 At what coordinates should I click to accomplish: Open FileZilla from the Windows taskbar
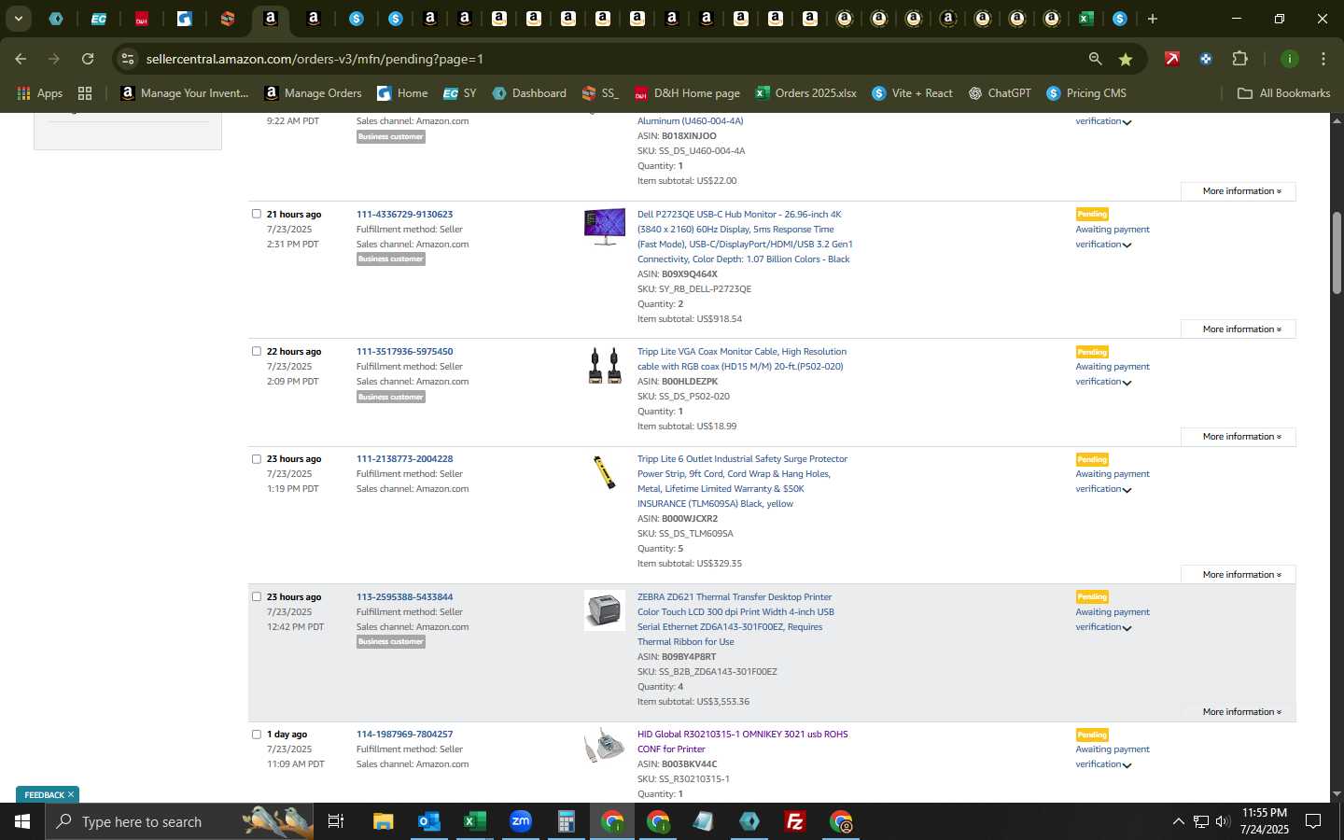794,821
